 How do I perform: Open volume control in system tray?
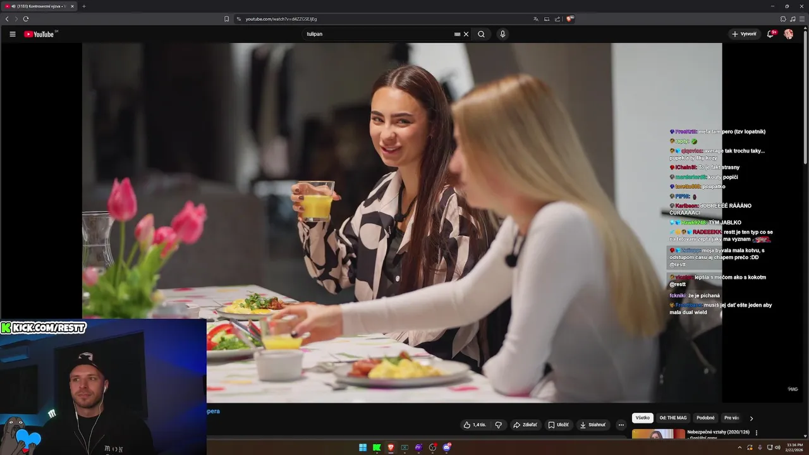click(x=777, y=447)
